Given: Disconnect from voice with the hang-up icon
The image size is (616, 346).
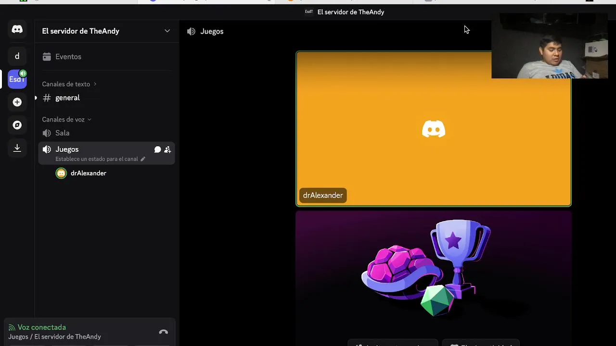Looking at the screenshot, I should click(x=164, y=332).
